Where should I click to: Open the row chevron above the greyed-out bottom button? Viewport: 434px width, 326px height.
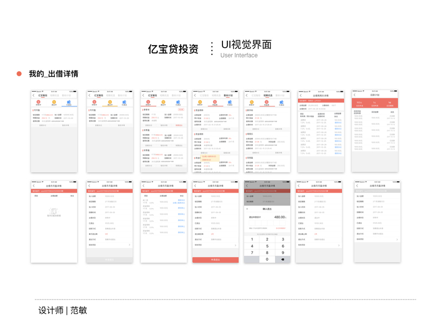(x=130, y=245)
